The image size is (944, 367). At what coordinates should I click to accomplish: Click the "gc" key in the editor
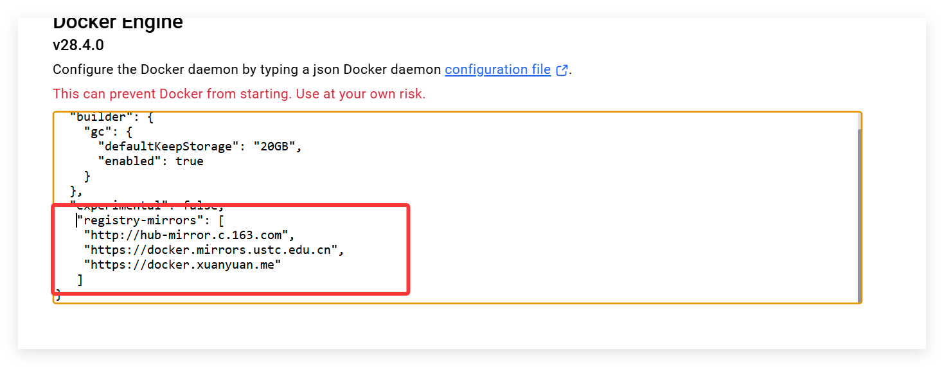click(102, 132)
